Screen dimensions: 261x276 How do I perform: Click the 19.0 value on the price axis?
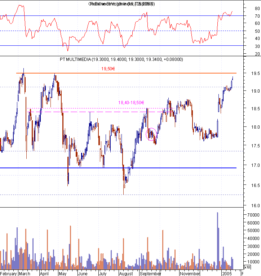click(256, 91)
